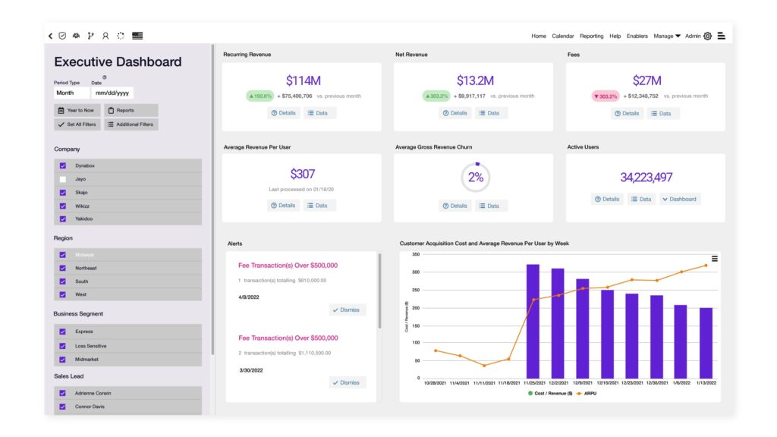
Task: Dismiss the 4/8/2022 fee transaction alert
Action: pos(347,310)
